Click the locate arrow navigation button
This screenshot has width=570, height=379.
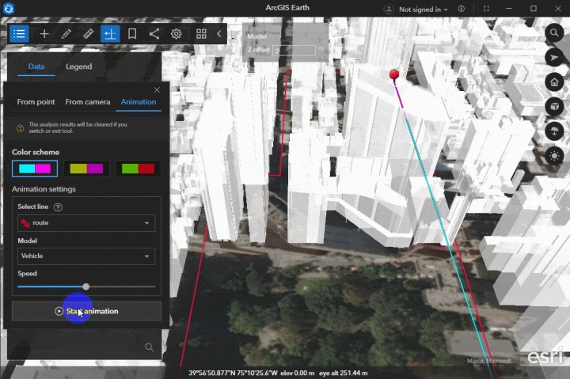pos(554,58)
